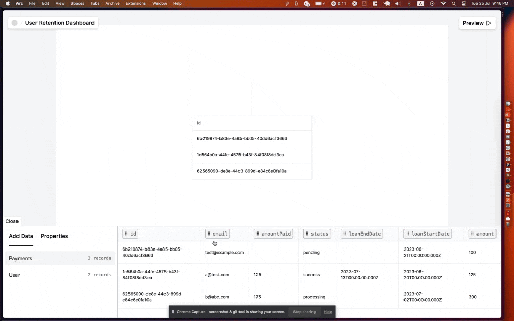Close the bottom data panel

coord(12,221)
